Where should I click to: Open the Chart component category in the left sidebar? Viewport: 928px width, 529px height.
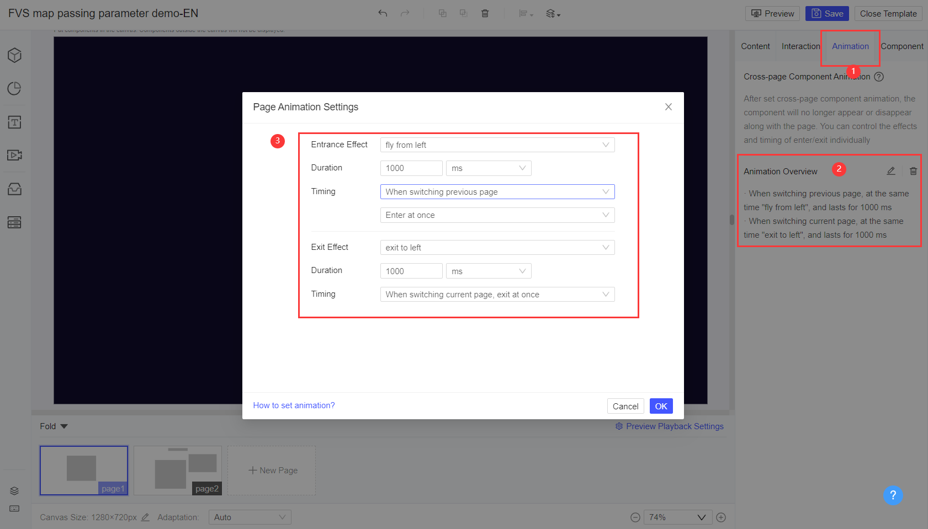click(x=14, y=88)
